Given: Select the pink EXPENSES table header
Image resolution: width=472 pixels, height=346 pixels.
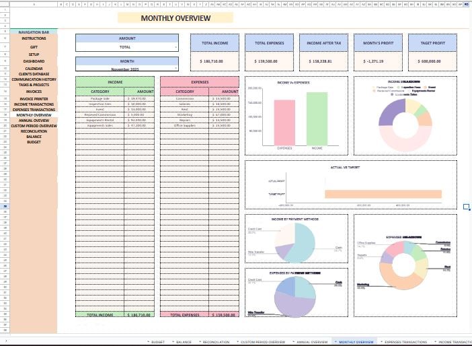Looking at the screenshot, I should [x=200, y=82].
